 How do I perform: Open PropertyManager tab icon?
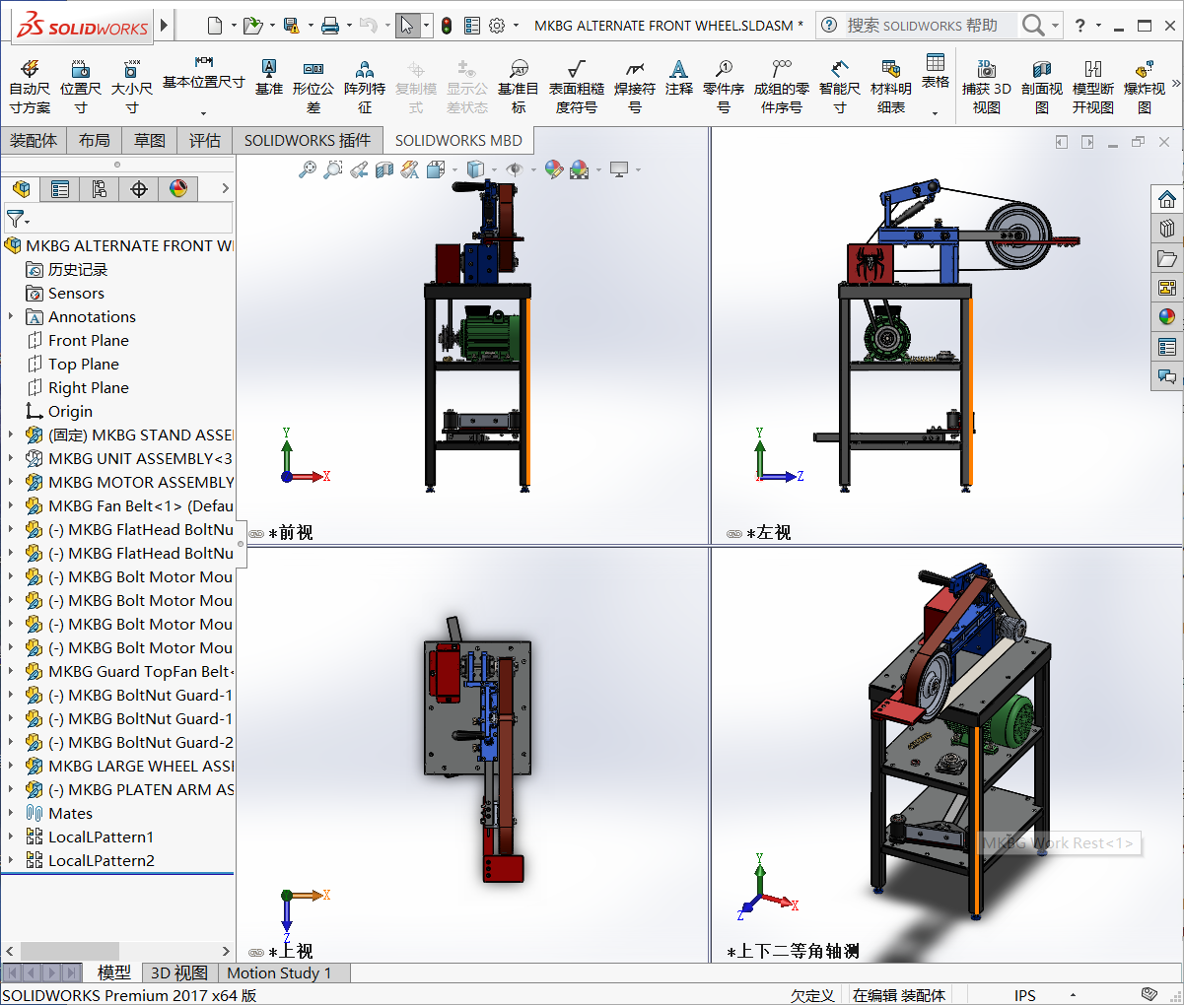click(60, 188)
